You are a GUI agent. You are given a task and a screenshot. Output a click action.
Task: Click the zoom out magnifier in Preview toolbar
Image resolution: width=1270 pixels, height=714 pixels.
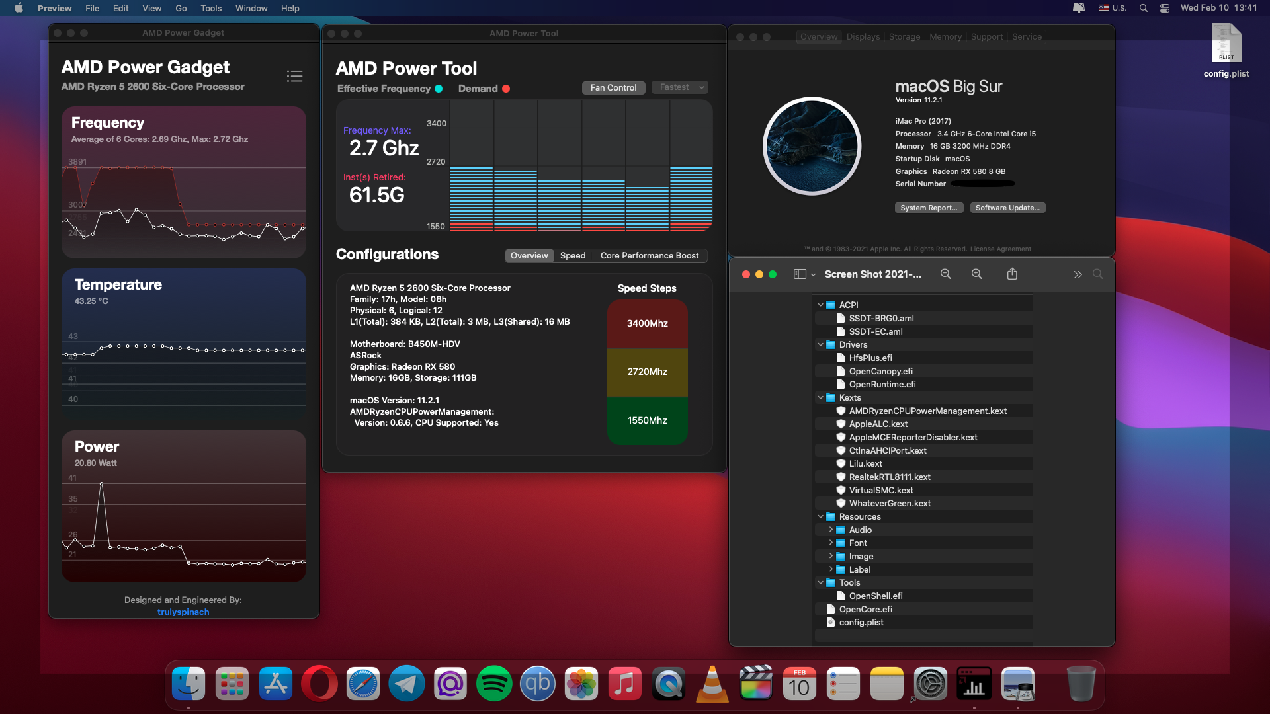pos(945,274)
